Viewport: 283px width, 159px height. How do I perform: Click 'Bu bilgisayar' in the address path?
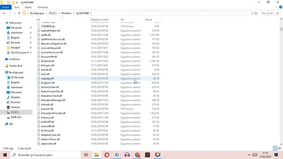(37, 13)
